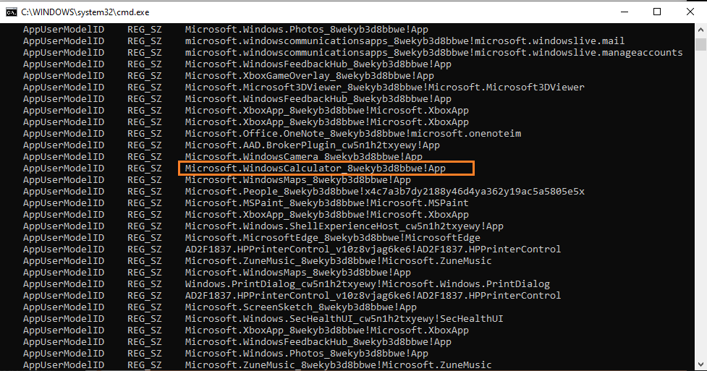
Task: Maximize the cmd.exe window
Action: click(657, 12)
